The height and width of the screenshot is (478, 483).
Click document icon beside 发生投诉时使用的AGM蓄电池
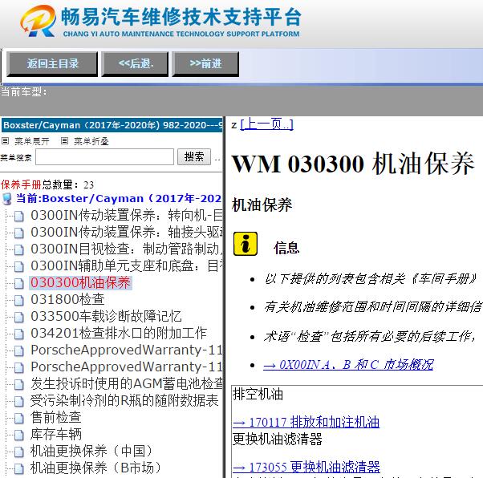pos(18,385)
